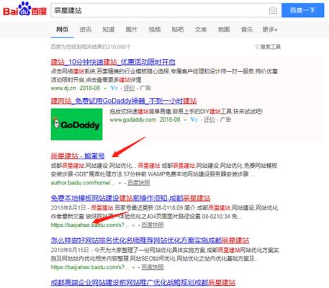Click the 百度一下 search button
This screenshot has height=288, width=329.
(302, 10)
